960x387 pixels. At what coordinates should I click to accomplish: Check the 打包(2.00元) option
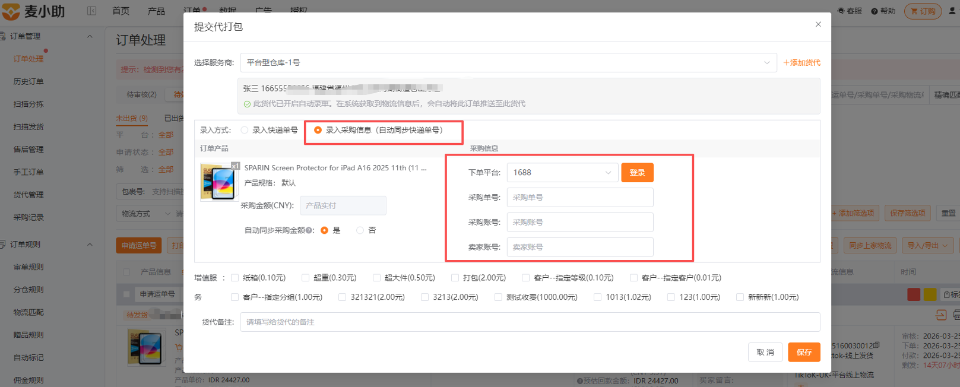(x=455, y=278)
